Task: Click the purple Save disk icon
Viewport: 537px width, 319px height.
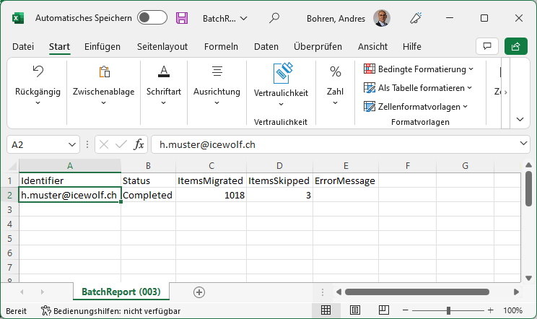Action: (182, 18)
